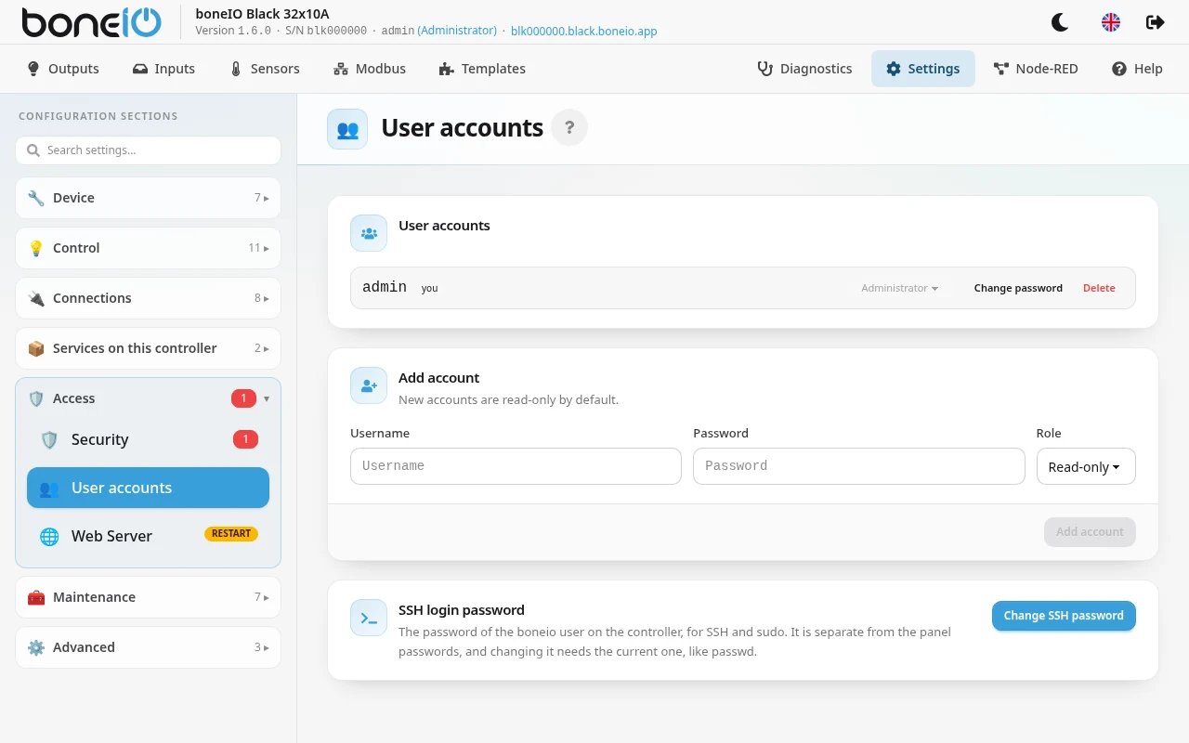Open the Diagnostics tab
The width and height of the screenshot is (1189, 743).
tap(804, 69)
